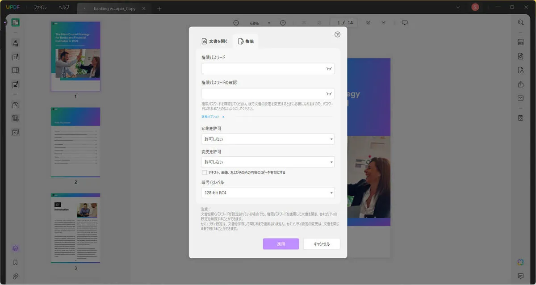The height and width of the screenshot is (285, 536).
Task: Select page 2 Table of Contents thumbnail
Action: coord(75,142)
